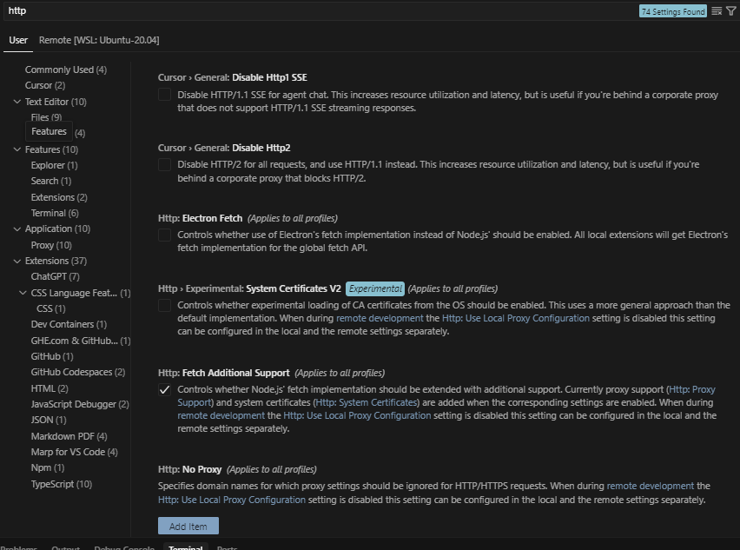Open Use Local Proxy Configuration link in No Proxy
740x550 pixels.
[232, 500]
